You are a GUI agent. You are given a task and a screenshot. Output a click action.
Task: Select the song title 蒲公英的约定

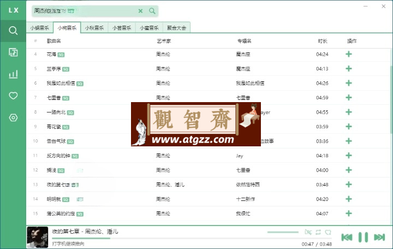pyautogui.click(x=61, y=214)
